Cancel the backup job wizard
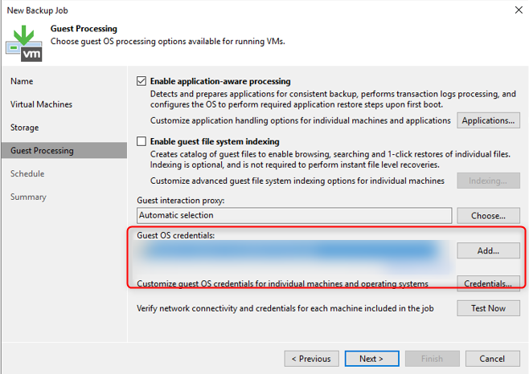 [x=492, y=358]
